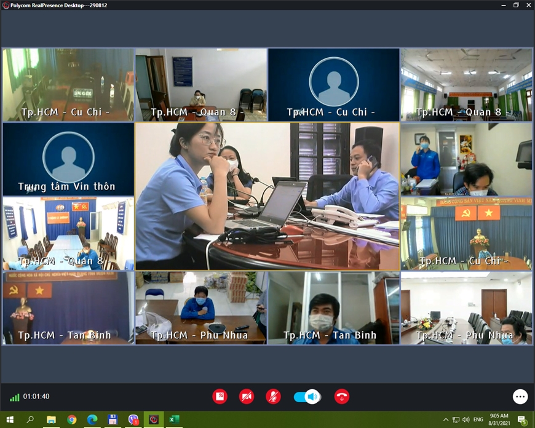Open the notification center in the tray
The height and width of the screenshot is (428, 535).
pos(522,420)
